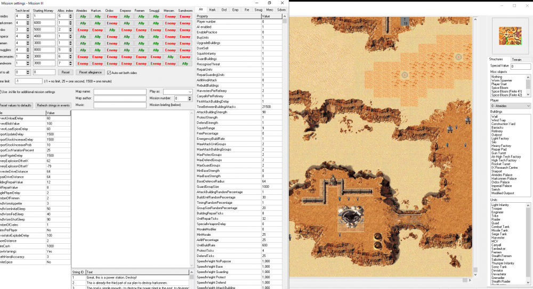Click the Special Value input box
Screen dimensions: 533x289
[520, 67]
